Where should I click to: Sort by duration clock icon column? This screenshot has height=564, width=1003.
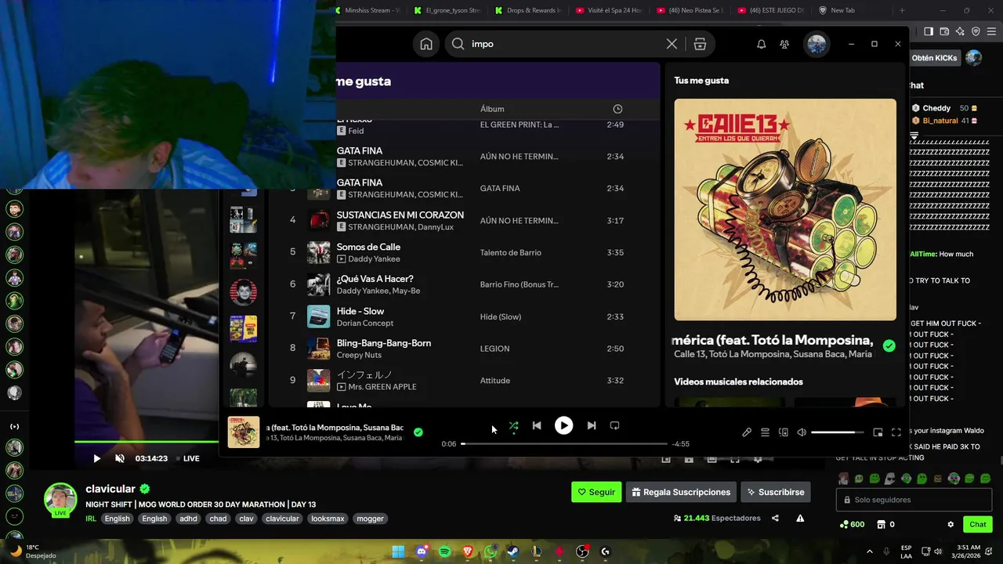(x=617, y=109)
